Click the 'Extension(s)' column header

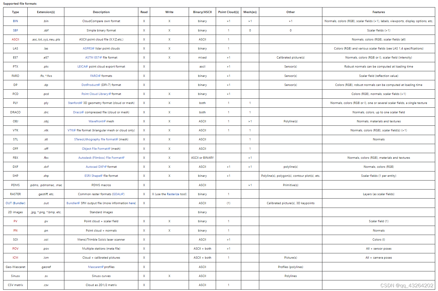pos(46,12)
